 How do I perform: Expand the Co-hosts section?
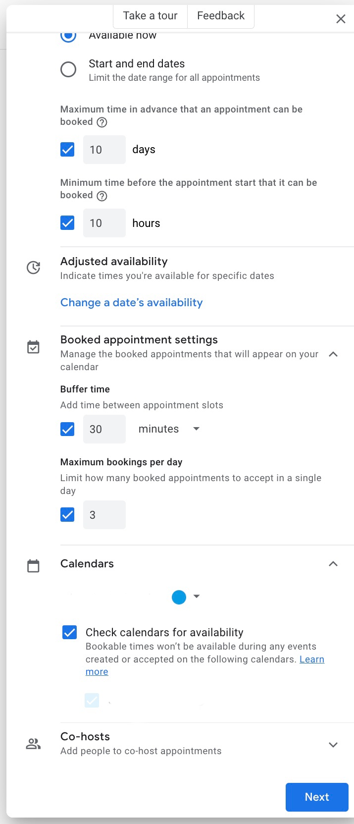333,745
